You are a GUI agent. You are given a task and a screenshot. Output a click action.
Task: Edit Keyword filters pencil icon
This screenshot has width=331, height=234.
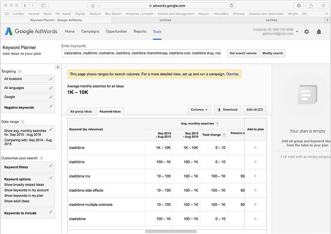[x=51, y=166]
